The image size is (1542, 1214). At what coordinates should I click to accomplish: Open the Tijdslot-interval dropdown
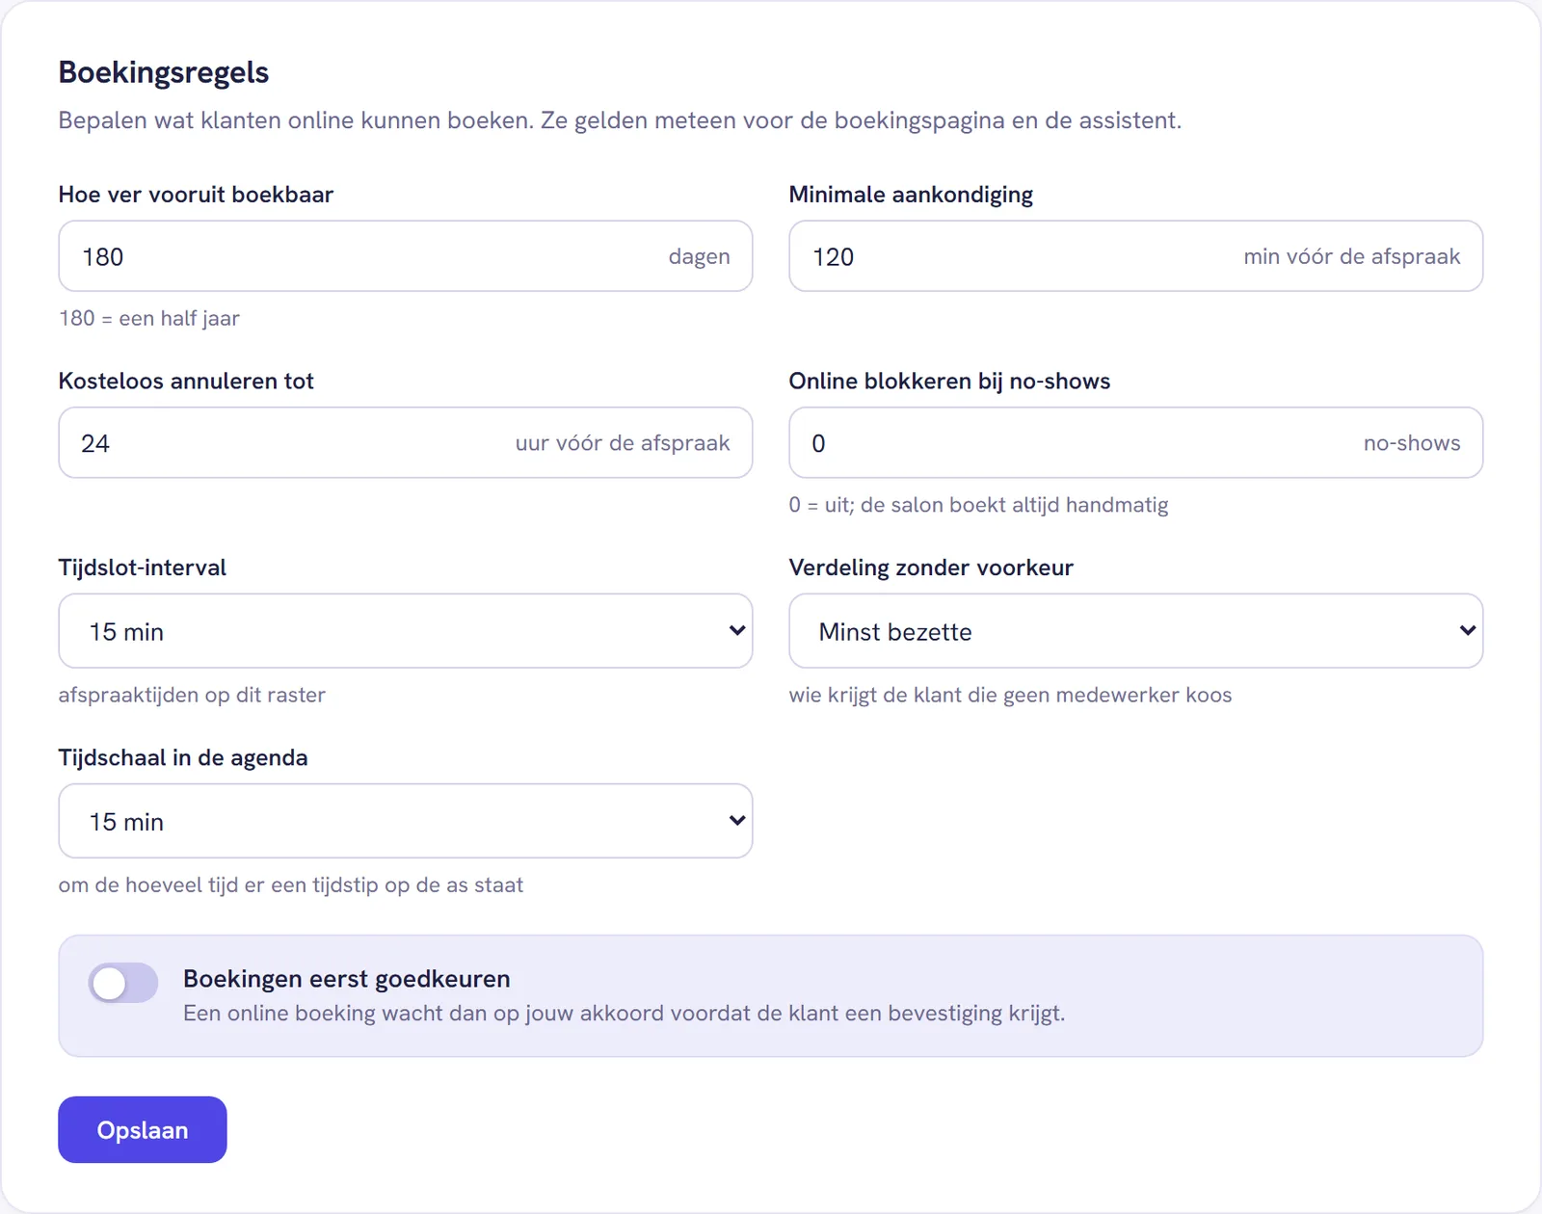click(405, 631)
